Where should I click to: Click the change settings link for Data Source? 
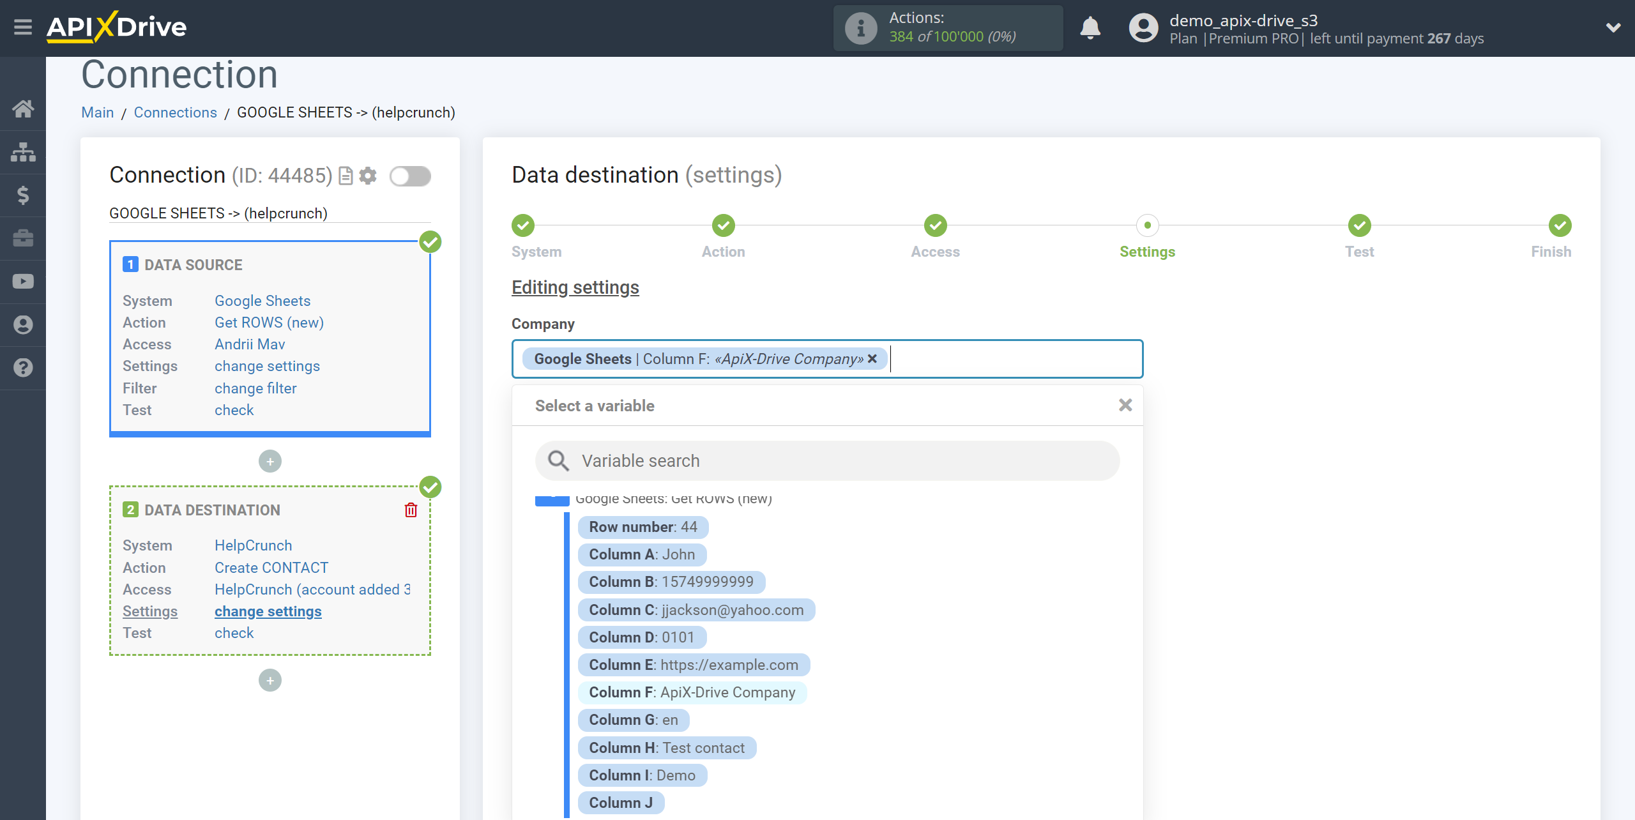(x=268, y=366)
